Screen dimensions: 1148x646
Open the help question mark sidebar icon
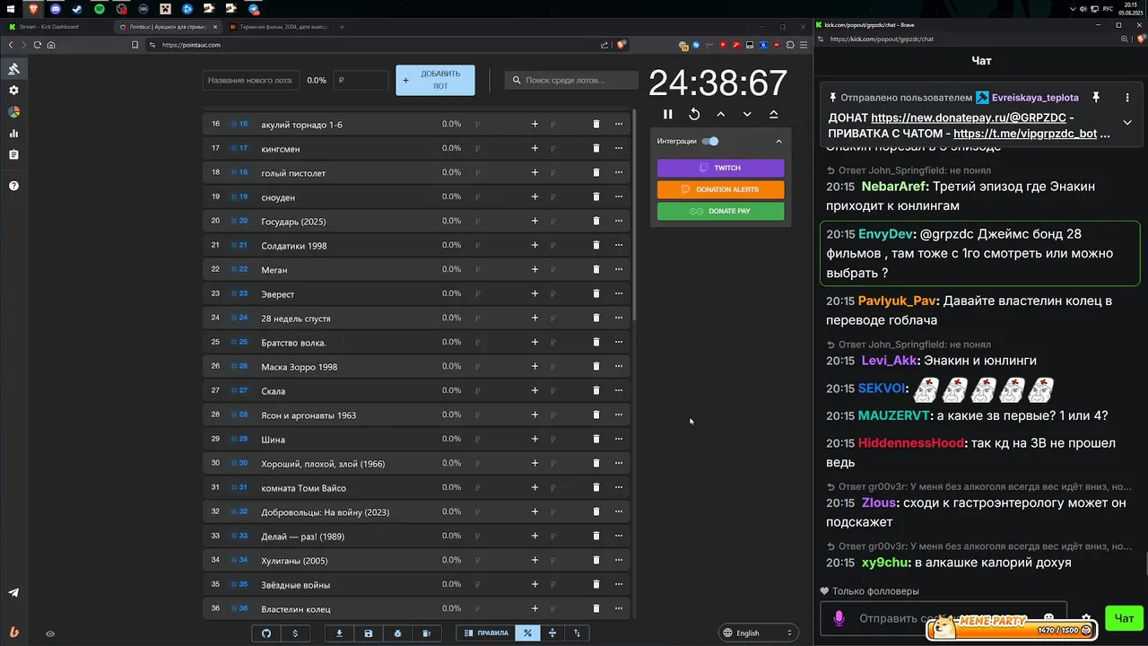tap(13, 186)
